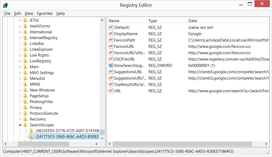Click the REG_DWORD type cell
272x157 pixels.
coord(160,65)
